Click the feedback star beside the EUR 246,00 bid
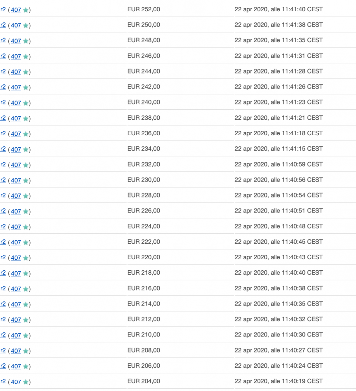 click(25, 57)
